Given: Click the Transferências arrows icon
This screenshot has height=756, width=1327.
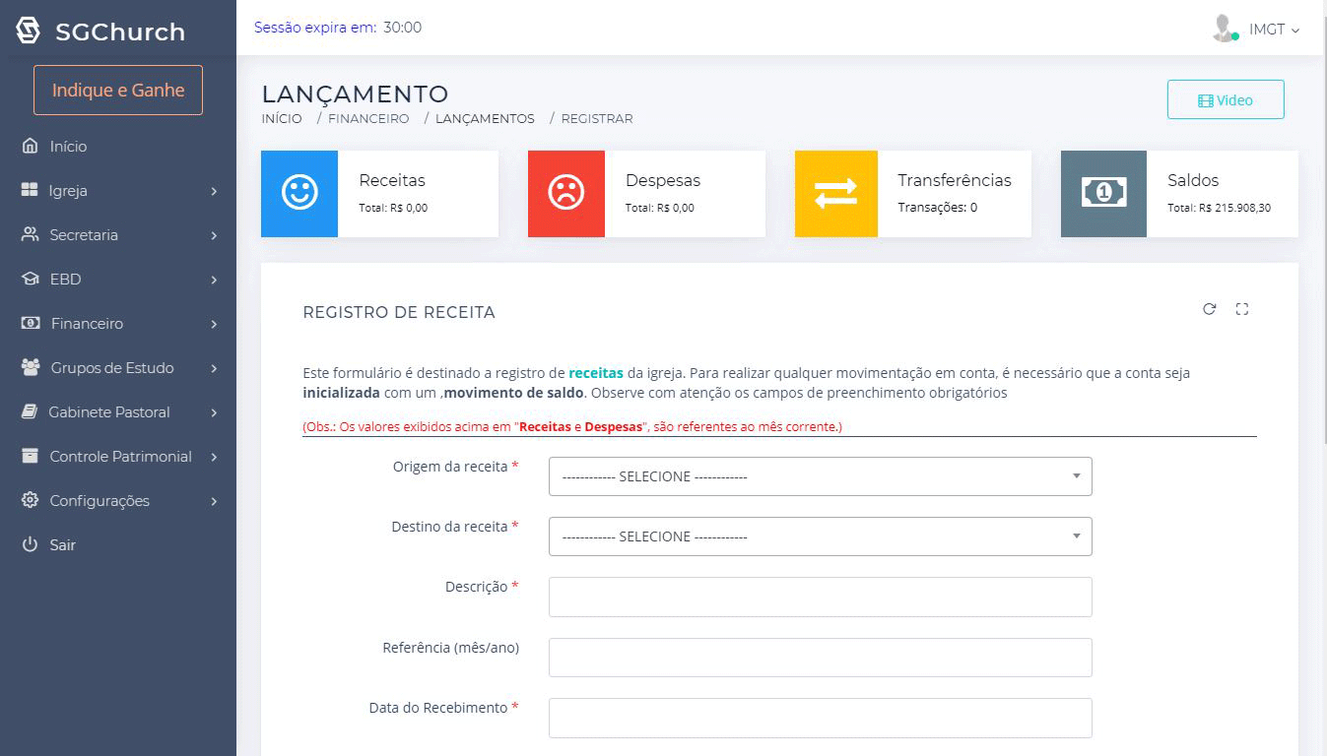Looking at the screenshot, I should (x=836, y=193).
